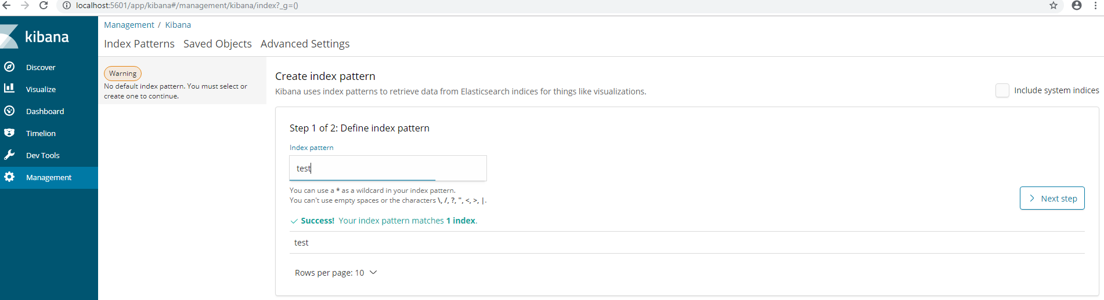Click the Visualize bar chart icon
Viewport: 1104px width, 300px height.
point(9,89)
